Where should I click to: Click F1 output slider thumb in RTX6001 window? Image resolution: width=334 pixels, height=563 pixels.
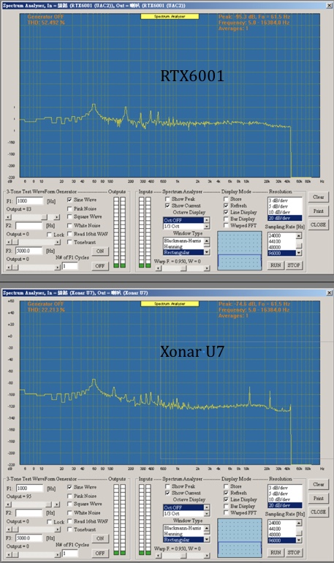[x=44, y=218]
